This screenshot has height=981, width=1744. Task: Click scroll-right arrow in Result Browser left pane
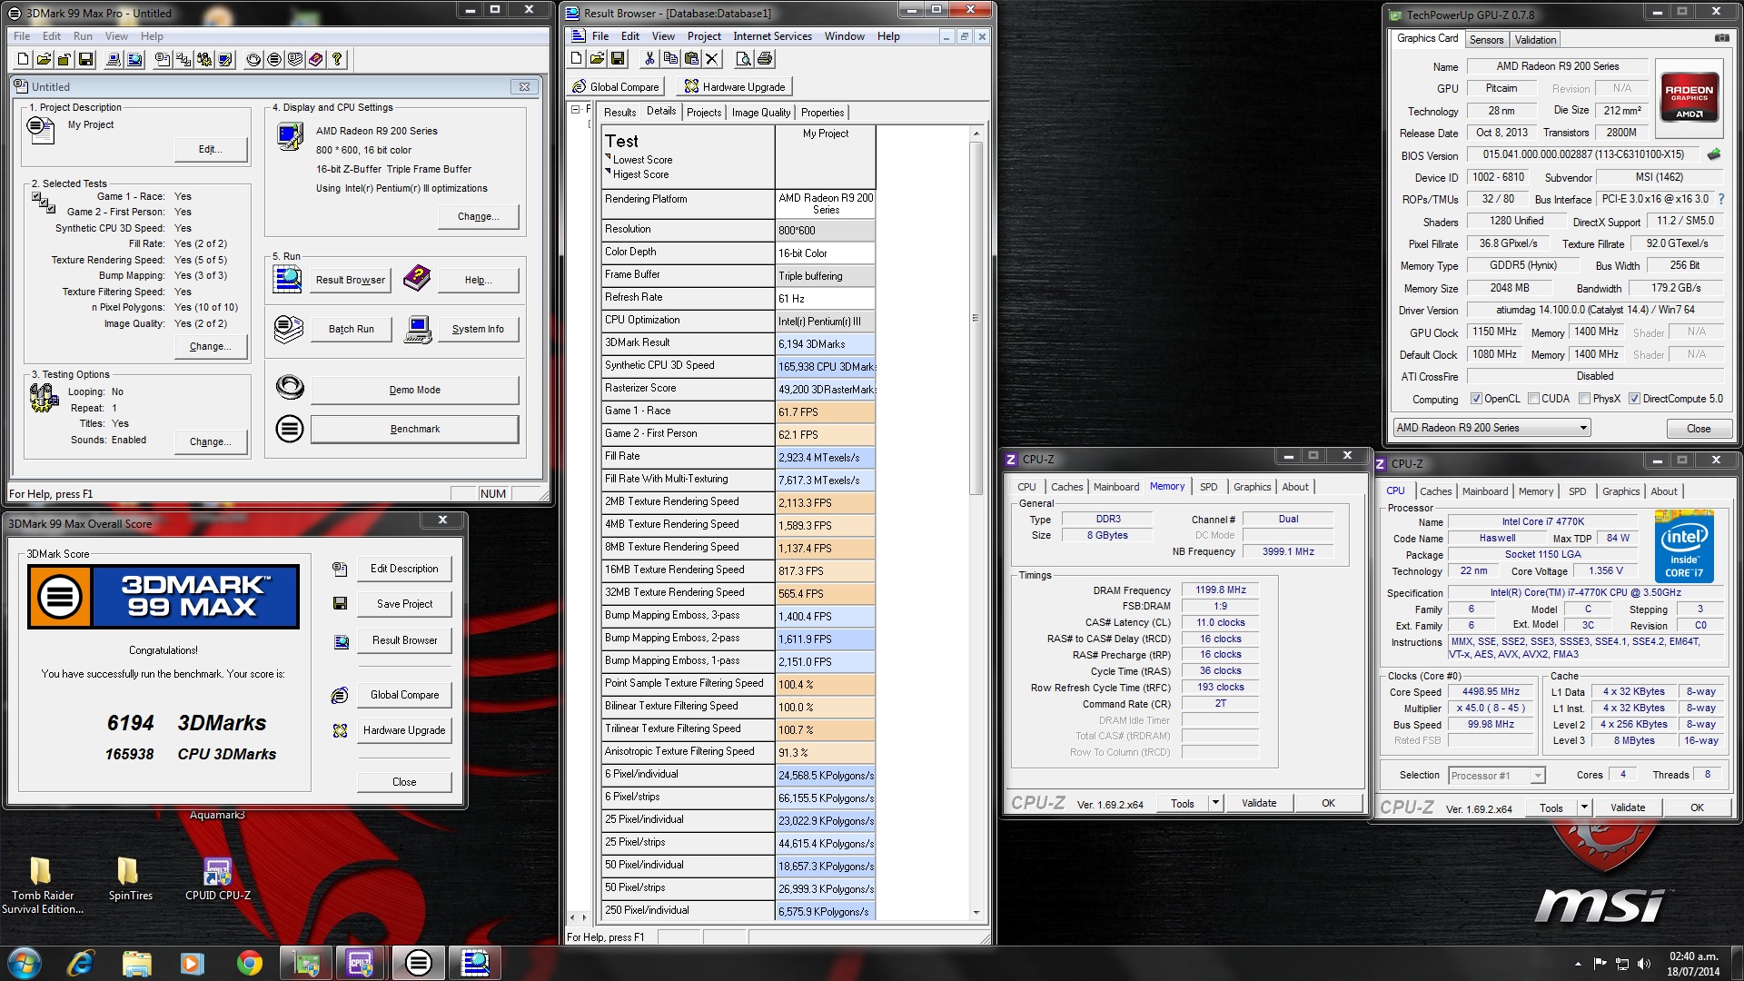tap(582, 917)
